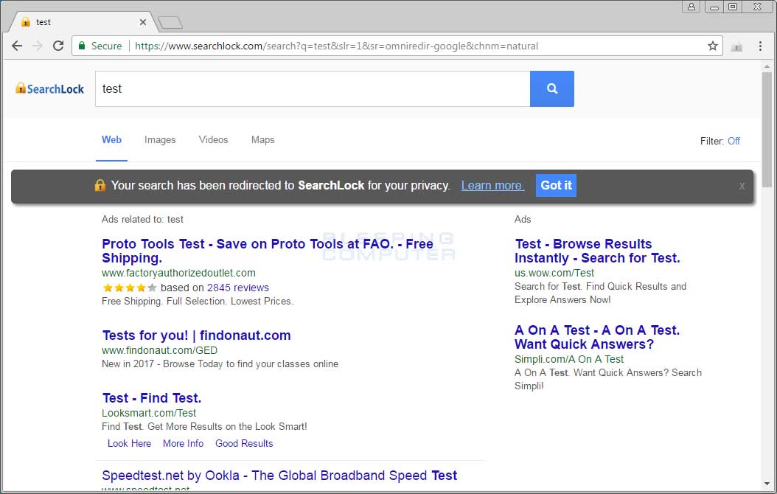Reload the page with the refresh icon
Screen dimensions: 777x494
tap(58, 46)
